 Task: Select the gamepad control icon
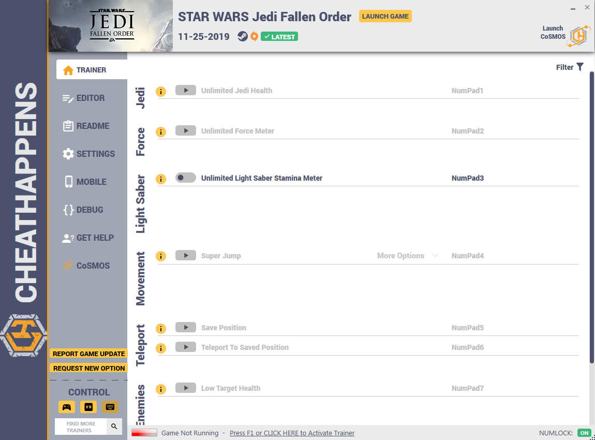tap(67, 407)
